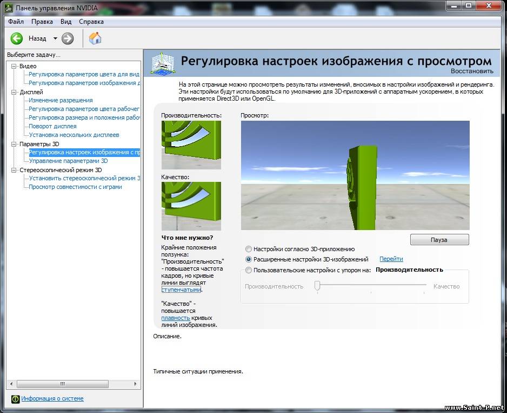
Task: Click the Назад button label
Action: (37, 38)
